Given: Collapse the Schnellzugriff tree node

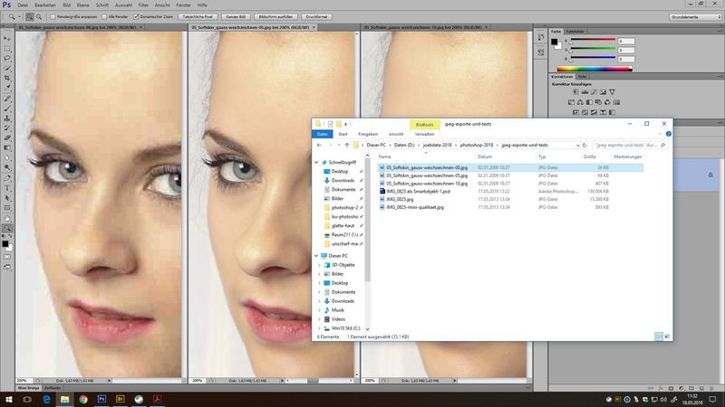Looking at the screenshot, I should point(318,161).
